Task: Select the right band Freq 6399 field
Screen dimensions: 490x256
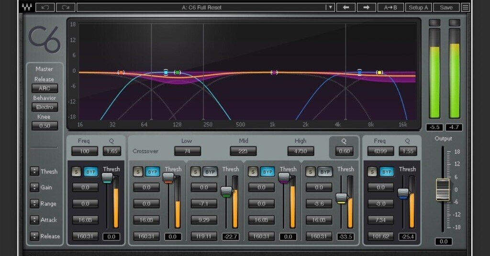Action: click(x=380, y=151)
